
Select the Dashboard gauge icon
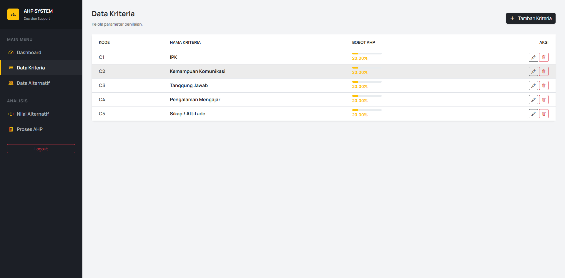click(11, 52)
